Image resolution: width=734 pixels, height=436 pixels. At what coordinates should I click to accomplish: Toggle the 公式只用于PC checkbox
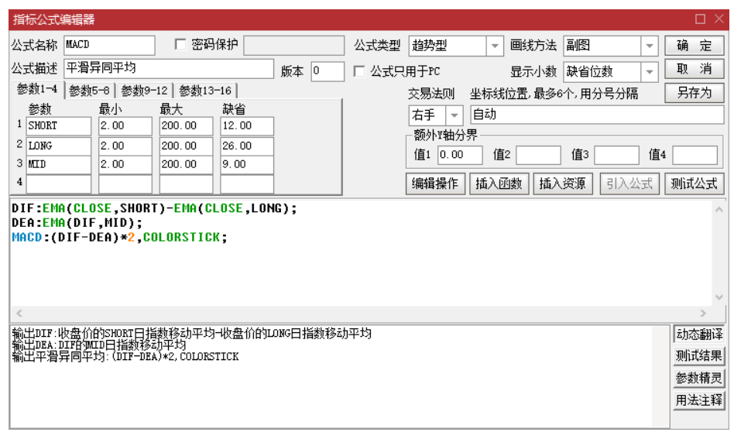pos(359,71)
